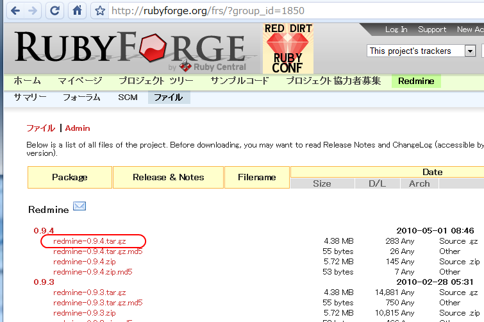This screenshot has width=484, height=322.
Task: Click the Date column header
Action: [x=433, y=172]
